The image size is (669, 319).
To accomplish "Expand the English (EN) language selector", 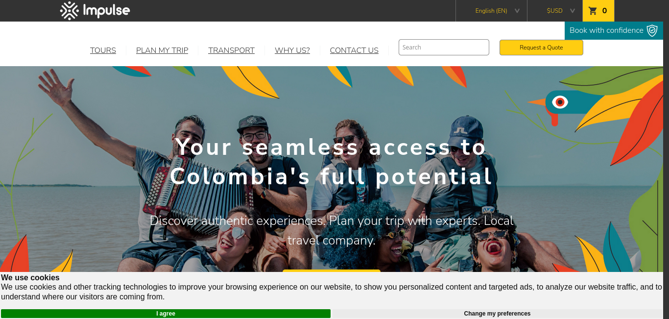I will (x=491, y=11).
